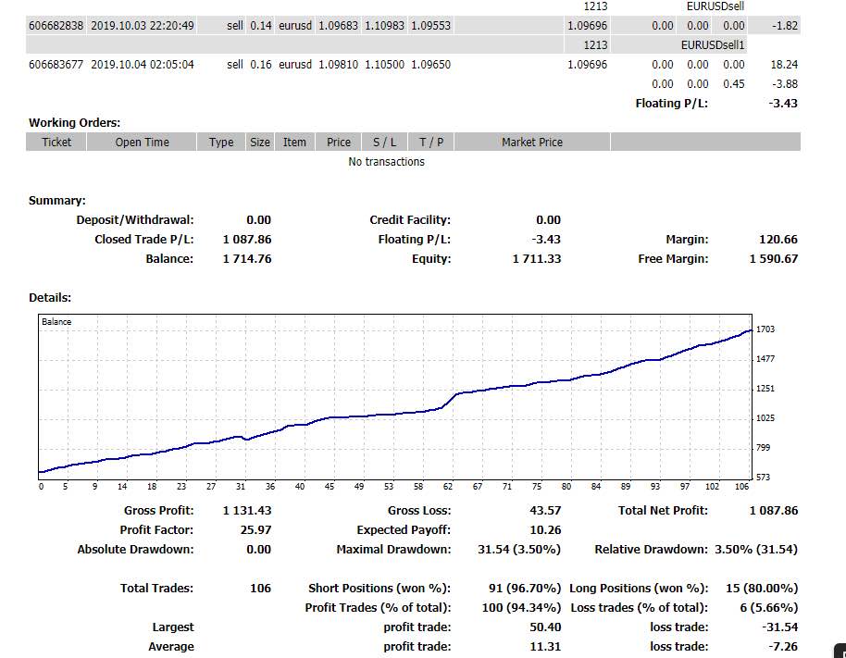Click ticket number 606682838
846x658 pixels.
[x=56, y=25]
